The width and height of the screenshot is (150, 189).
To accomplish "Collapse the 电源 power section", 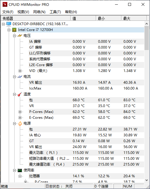I will pos(14,123).
